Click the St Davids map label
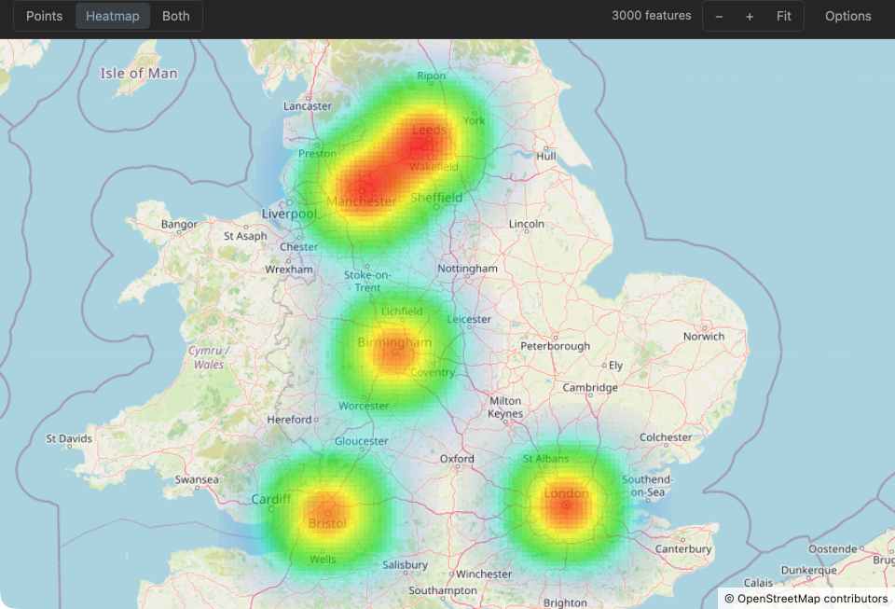895x609 pixels. (x=69, y=438)
